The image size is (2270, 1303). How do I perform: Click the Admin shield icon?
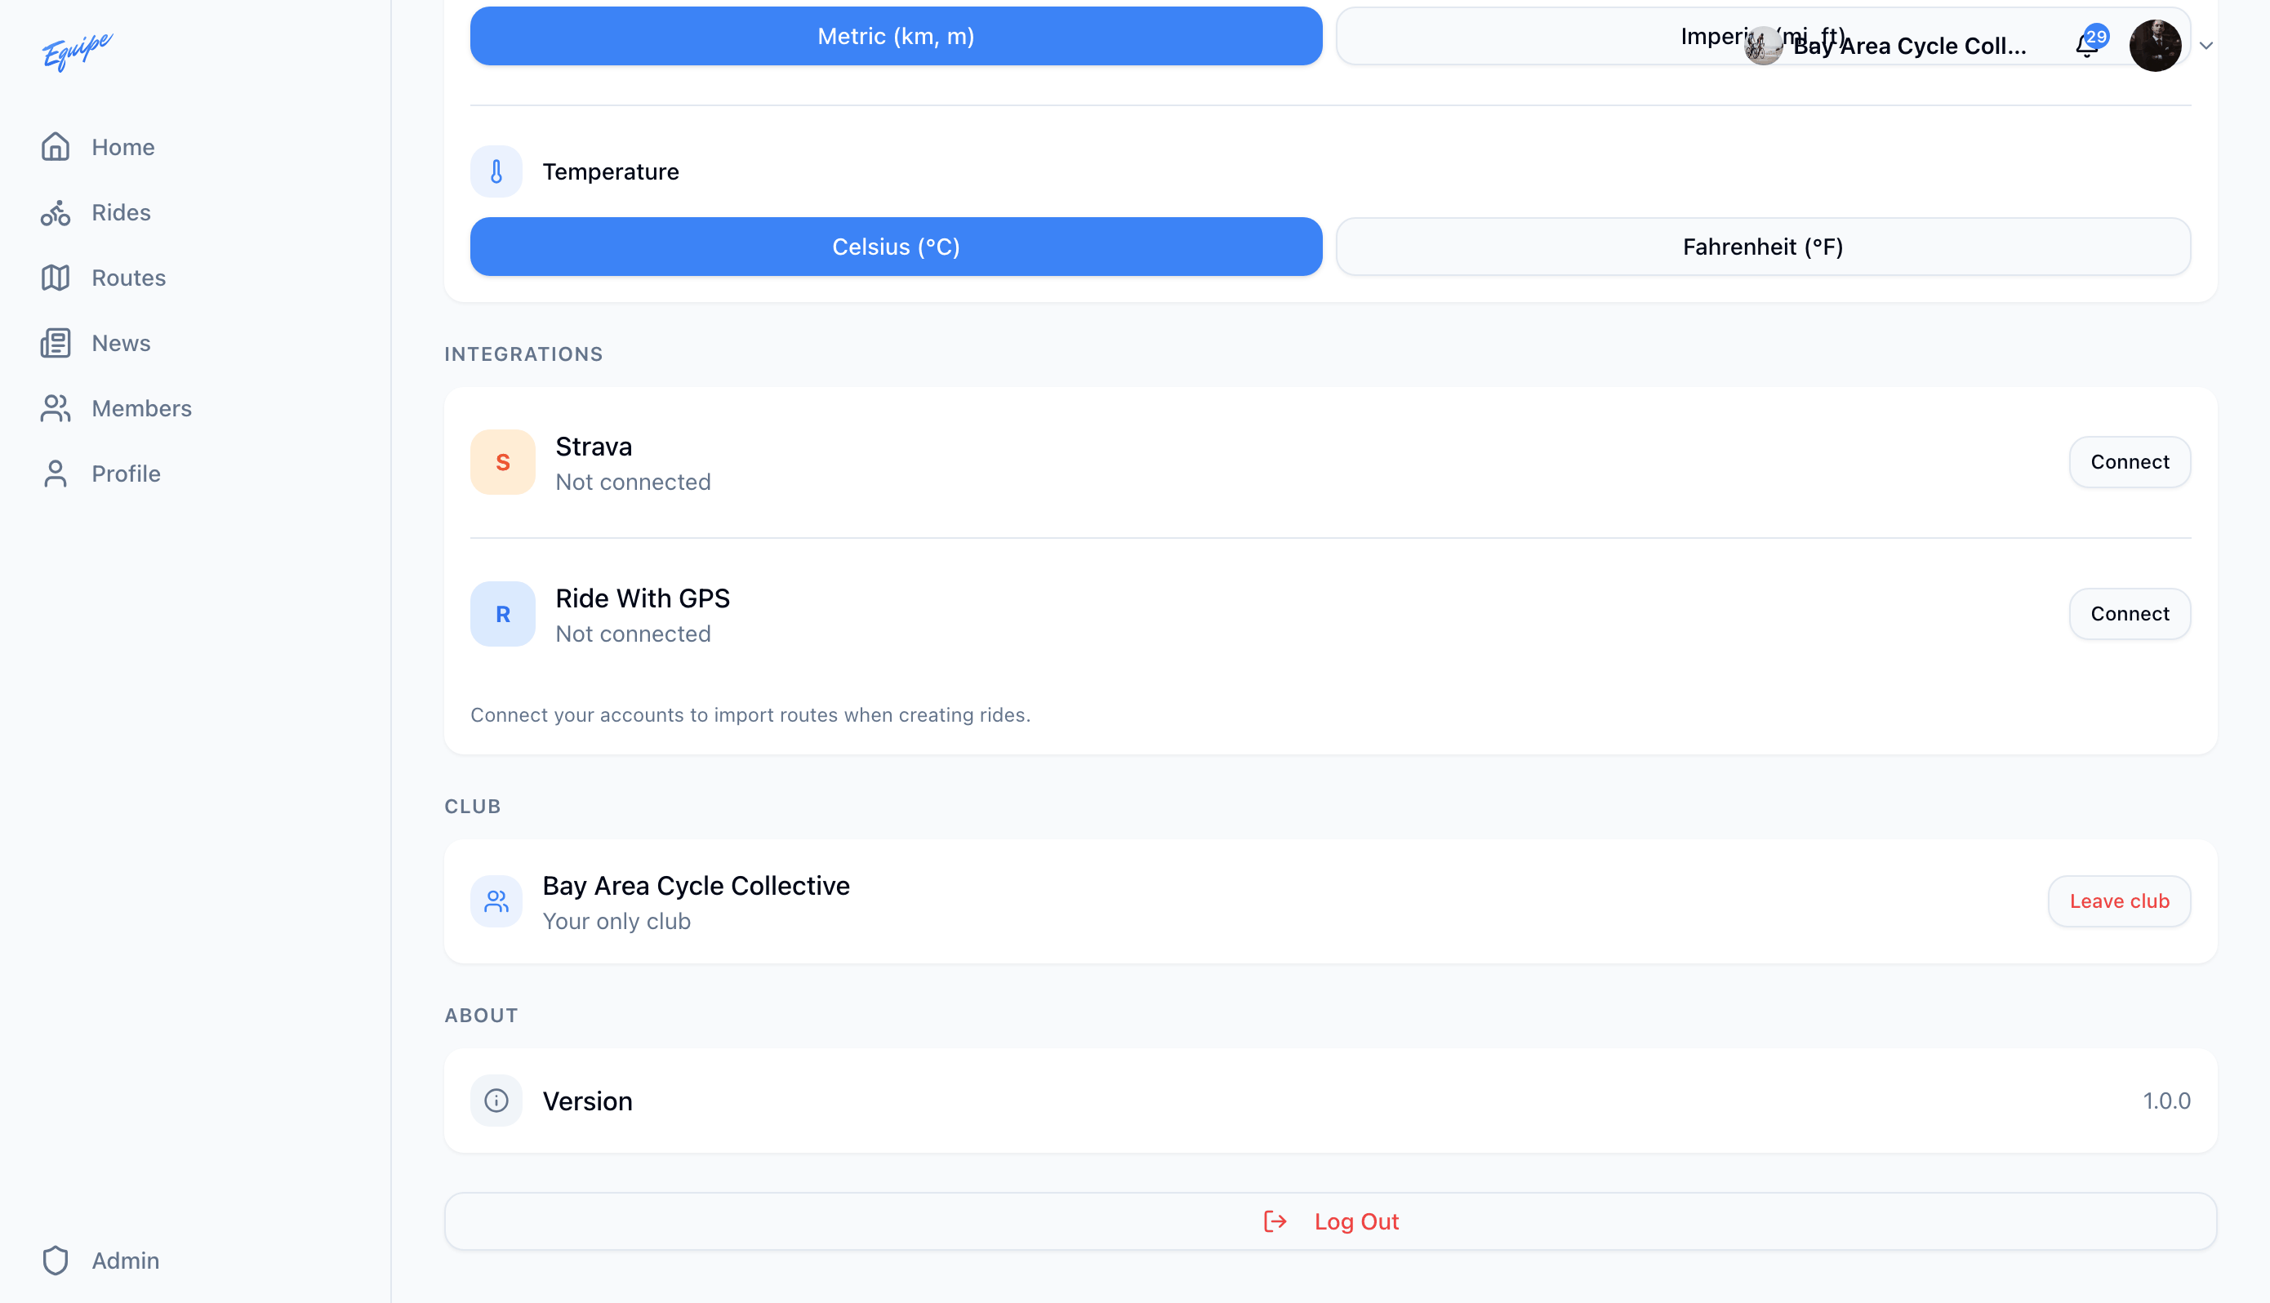coord(56,1260)
